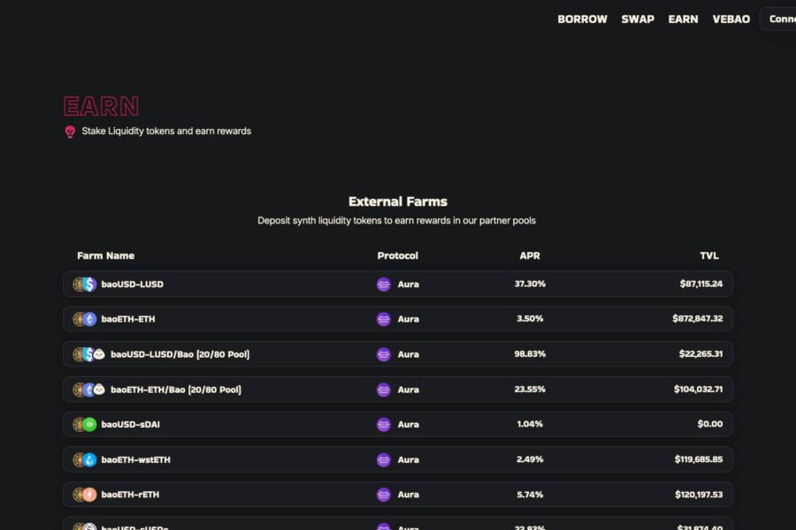The width and height of the screenshot is (796, 530).
Task: Click the Aura icon in the baoUSD-sDAI row
Action: click(x=383, y=424)
